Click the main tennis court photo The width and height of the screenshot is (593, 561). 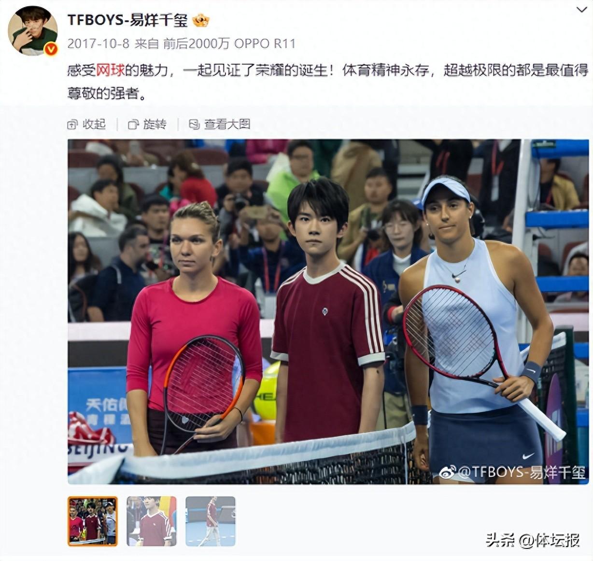click(x=328, y=312)
